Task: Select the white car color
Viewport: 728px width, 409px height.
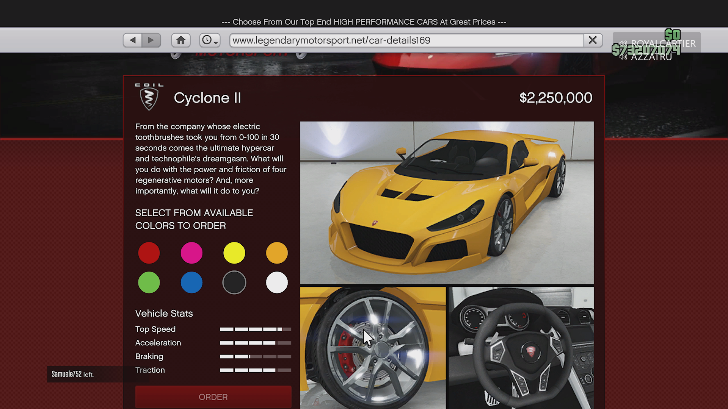Action: [x=277, y=283]
